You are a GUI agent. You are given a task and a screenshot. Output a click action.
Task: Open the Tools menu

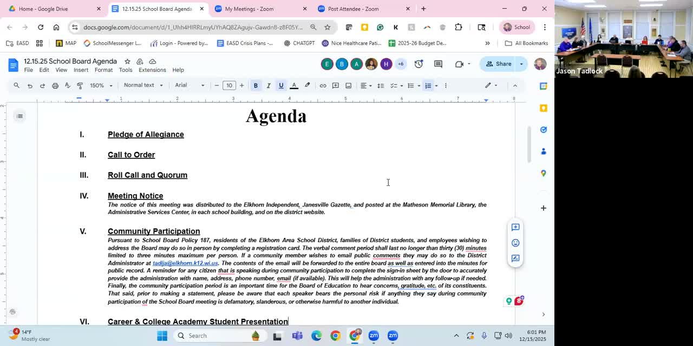click(x=126, y=70)
